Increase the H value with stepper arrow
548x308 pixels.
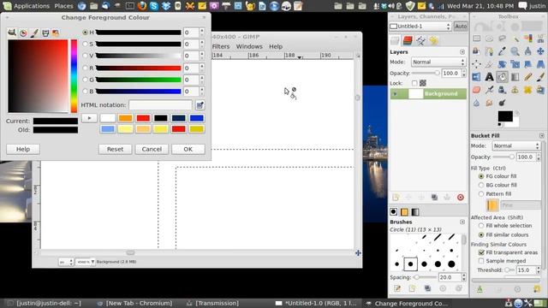(202, 31)
